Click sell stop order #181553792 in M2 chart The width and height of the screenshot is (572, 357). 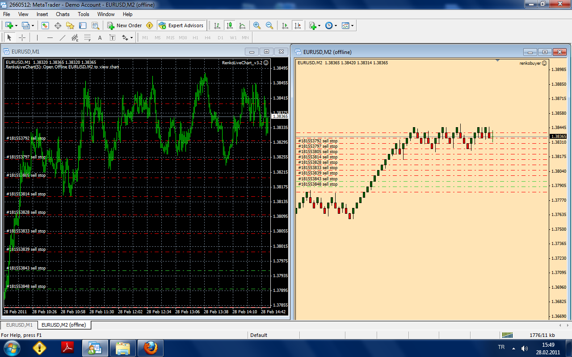318,141
